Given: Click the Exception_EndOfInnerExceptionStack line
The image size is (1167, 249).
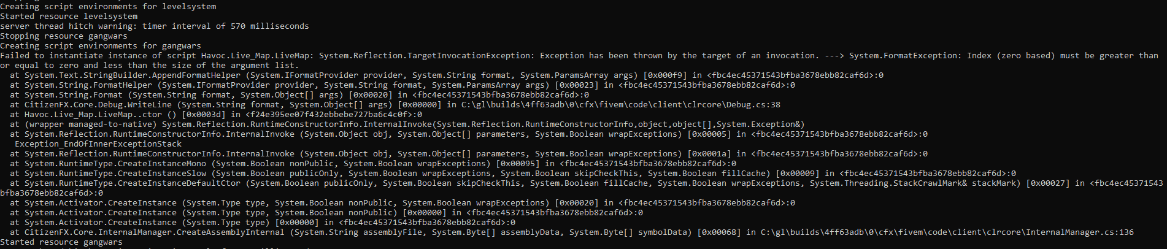Looking at the screenshot, I should (x=98, y=144).
